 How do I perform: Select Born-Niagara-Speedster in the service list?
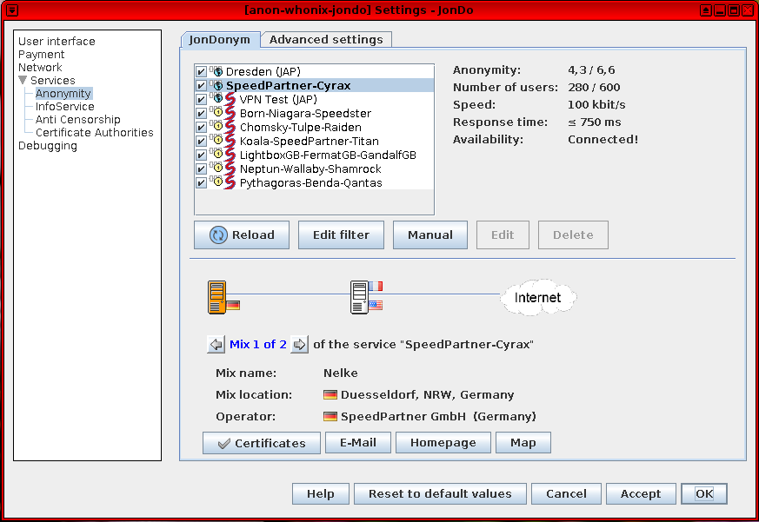tap(305, 113)
